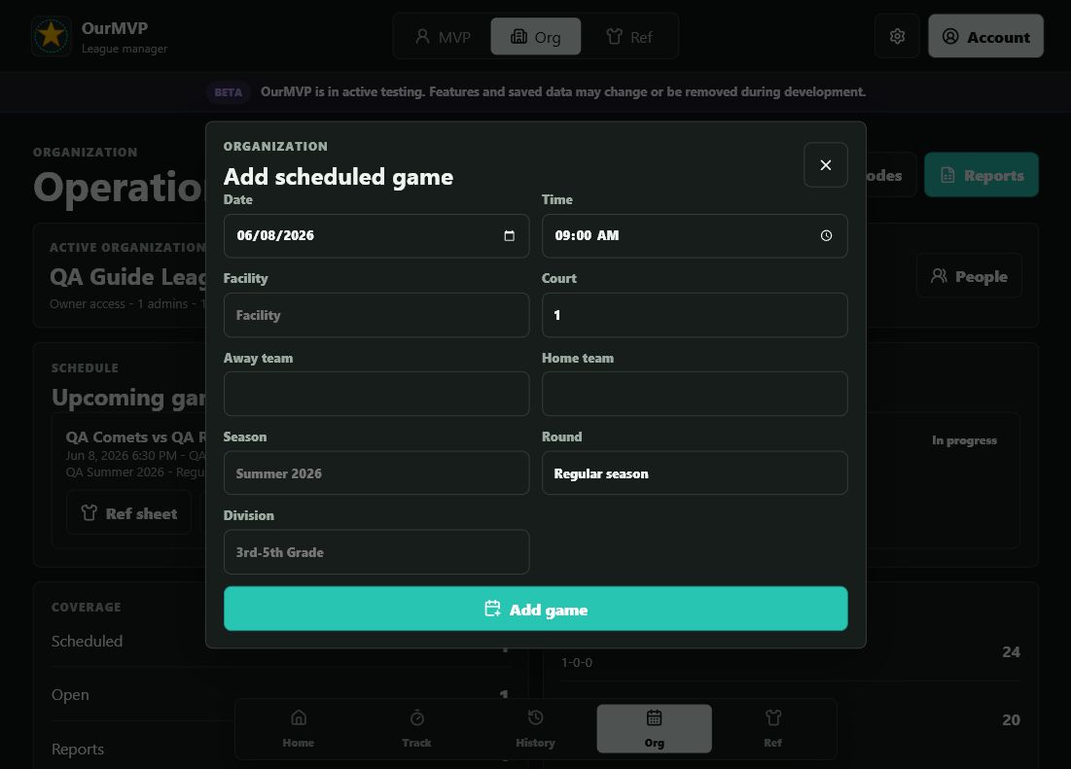Open the Account menu button
Image resolution: width=1071 pixels, height=769 pixels.
point(985,36)
